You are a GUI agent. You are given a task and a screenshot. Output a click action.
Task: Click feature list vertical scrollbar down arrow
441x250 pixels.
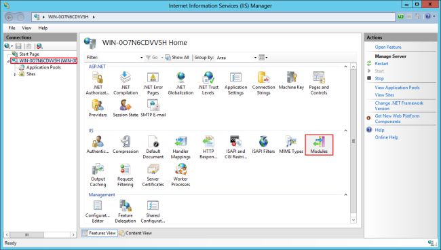coord(353,220)
